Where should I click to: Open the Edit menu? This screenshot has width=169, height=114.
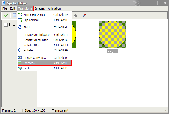(x=13, y=8)
